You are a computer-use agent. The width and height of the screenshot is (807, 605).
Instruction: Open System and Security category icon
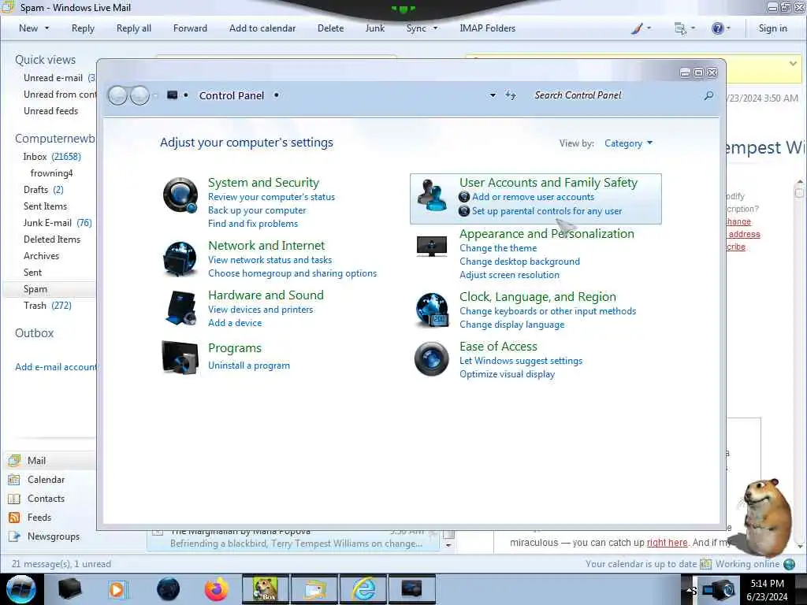(180, 195)
